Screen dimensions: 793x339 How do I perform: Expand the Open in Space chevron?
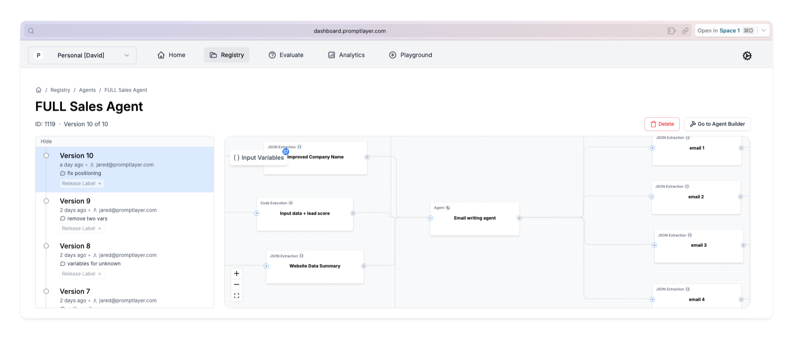[x=764, y=31]
